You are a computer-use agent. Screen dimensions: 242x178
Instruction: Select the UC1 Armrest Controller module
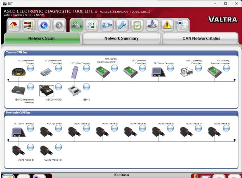(x=130, y=72)
